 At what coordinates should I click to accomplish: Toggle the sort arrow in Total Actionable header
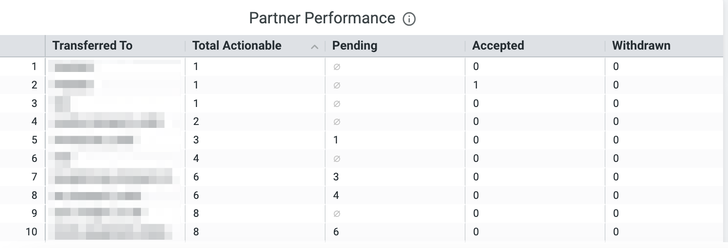point(314,47)
